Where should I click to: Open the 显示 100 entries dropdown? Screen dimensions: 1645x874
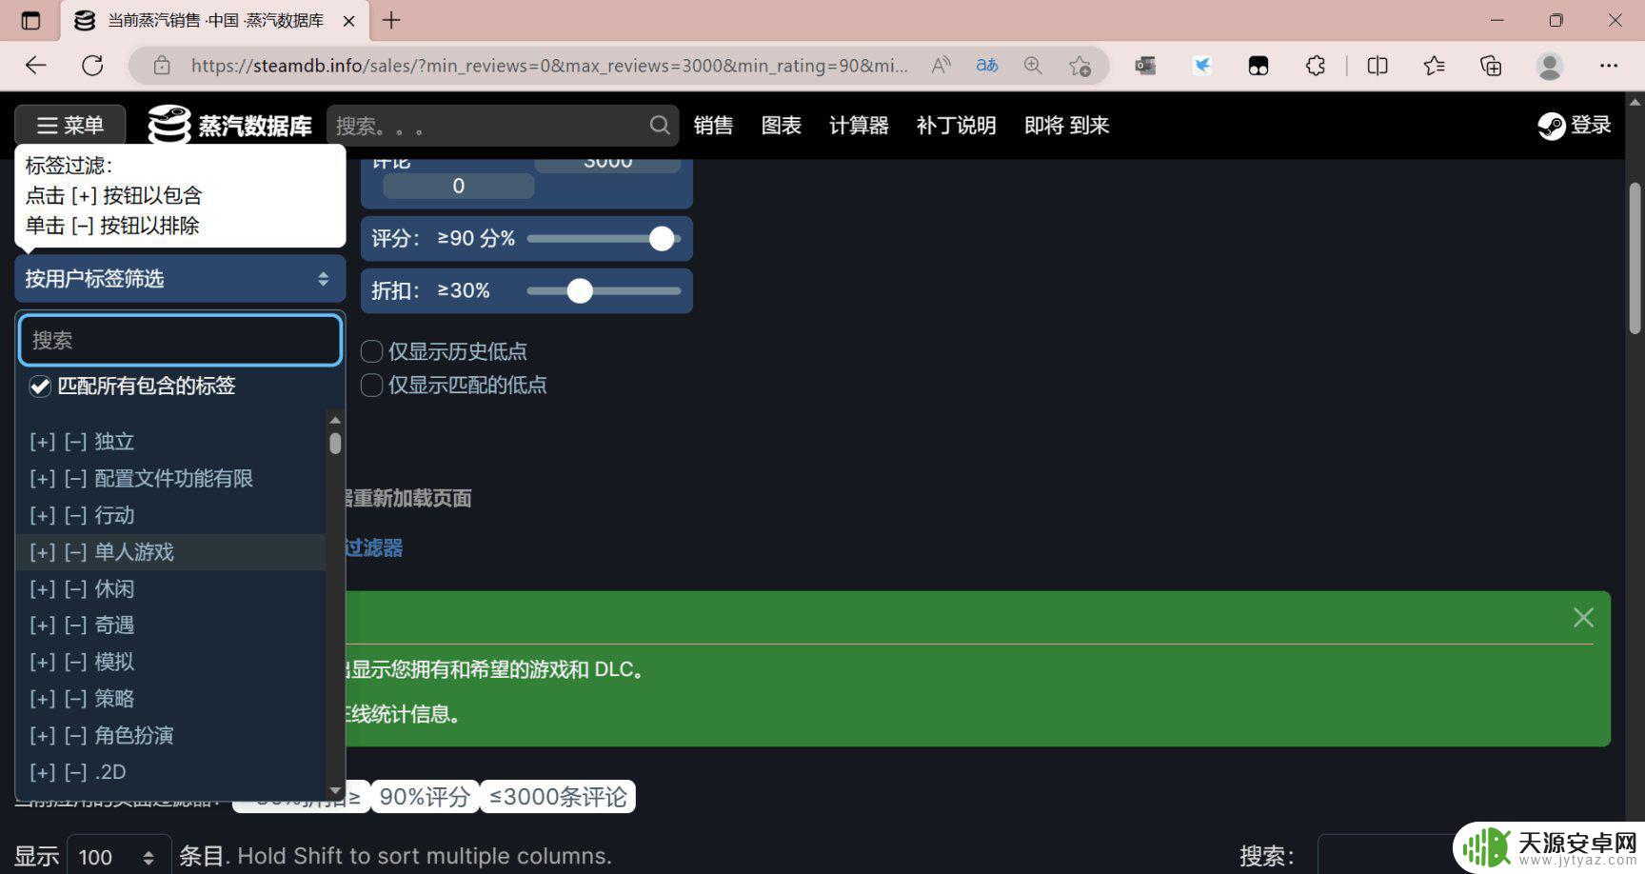pos(119,857)
